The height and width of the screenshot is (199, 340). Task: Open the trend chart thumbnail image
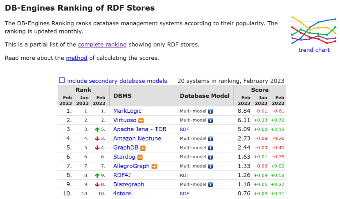pyautogui.click(x=314, y=30)
